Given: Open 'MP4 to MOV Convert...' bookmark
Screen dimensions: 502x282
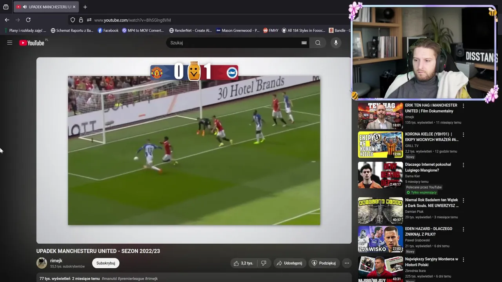Looking at the screenshot, I should coord(143,31).
